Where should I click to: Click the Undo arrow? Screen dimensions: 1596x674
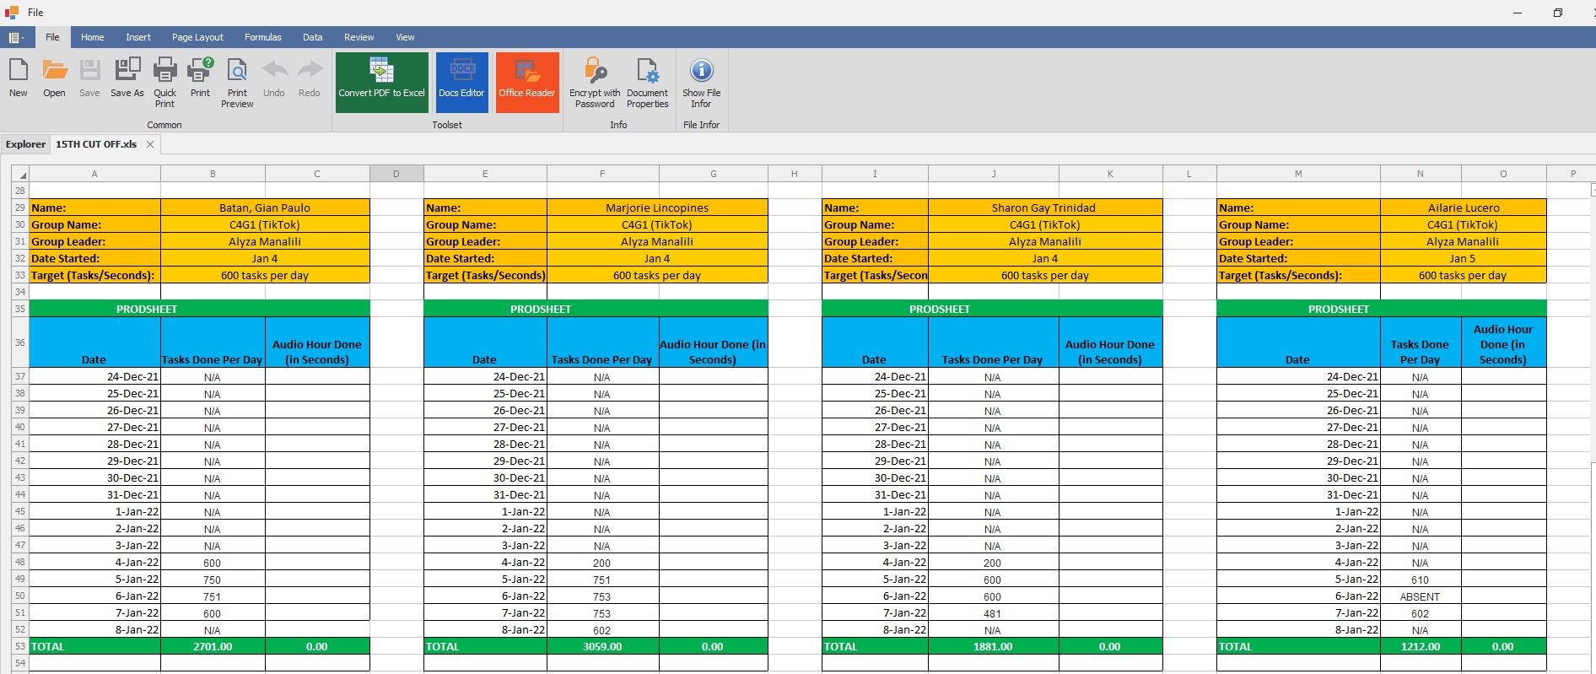(274, 70)
